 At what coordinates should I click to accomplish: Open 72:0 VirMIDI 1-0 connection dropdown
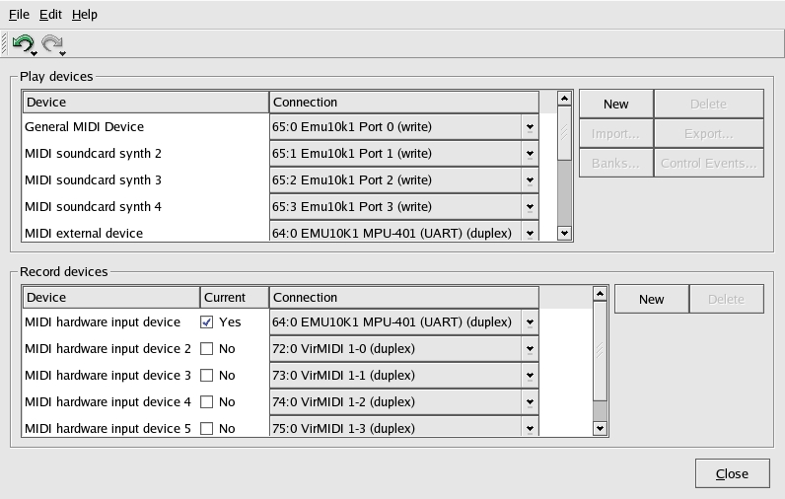pos(530,348)
